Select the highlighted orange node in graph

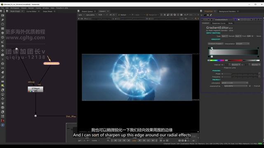tap(52, 63)
